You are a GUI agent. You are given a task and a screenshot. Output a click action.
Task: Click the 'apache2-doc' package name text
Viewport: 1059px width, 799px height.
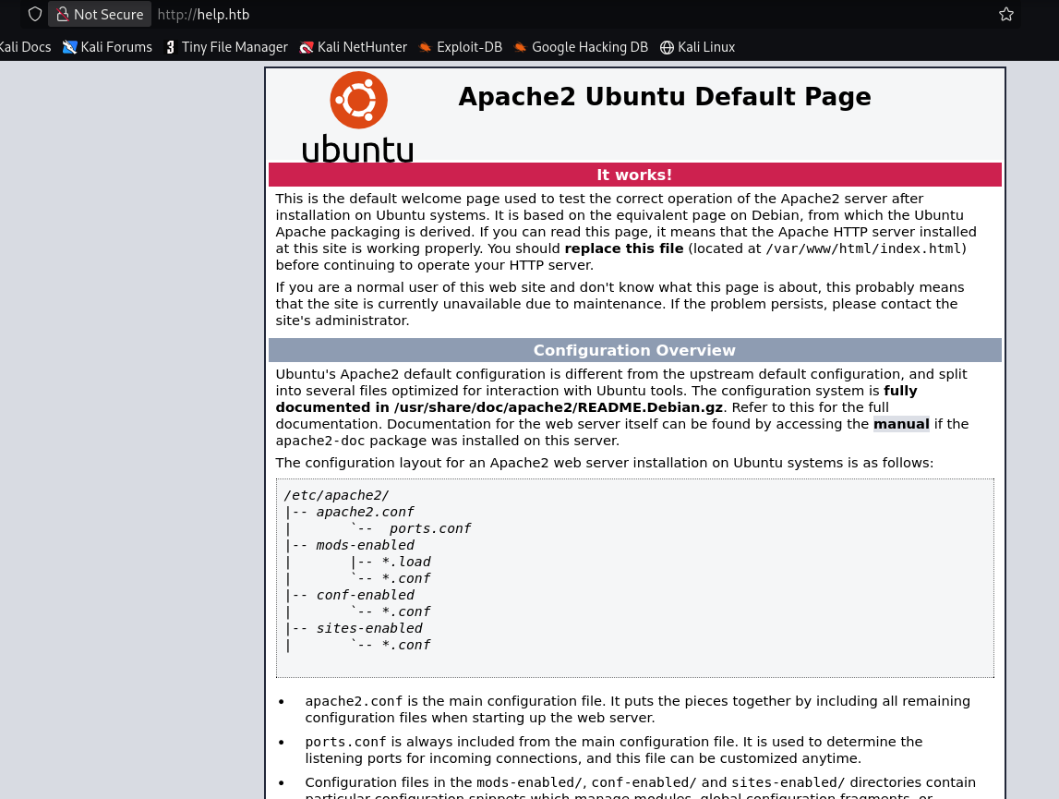click(x=320, y=441)
